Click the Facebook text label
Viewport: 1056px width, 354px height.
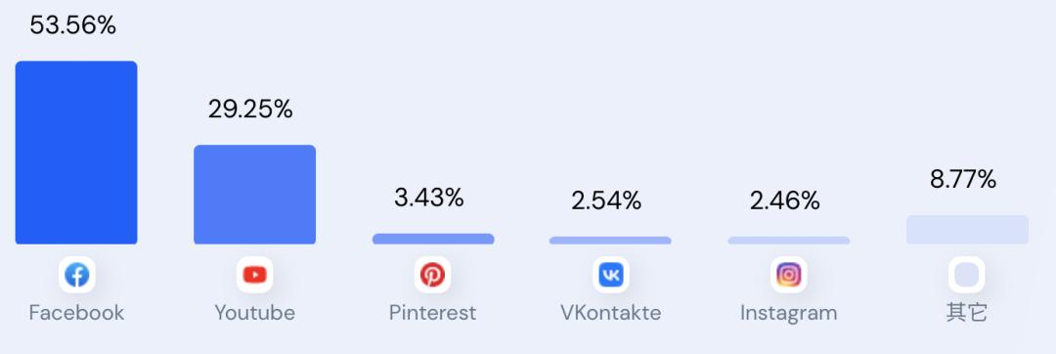[x=77, y=313]
